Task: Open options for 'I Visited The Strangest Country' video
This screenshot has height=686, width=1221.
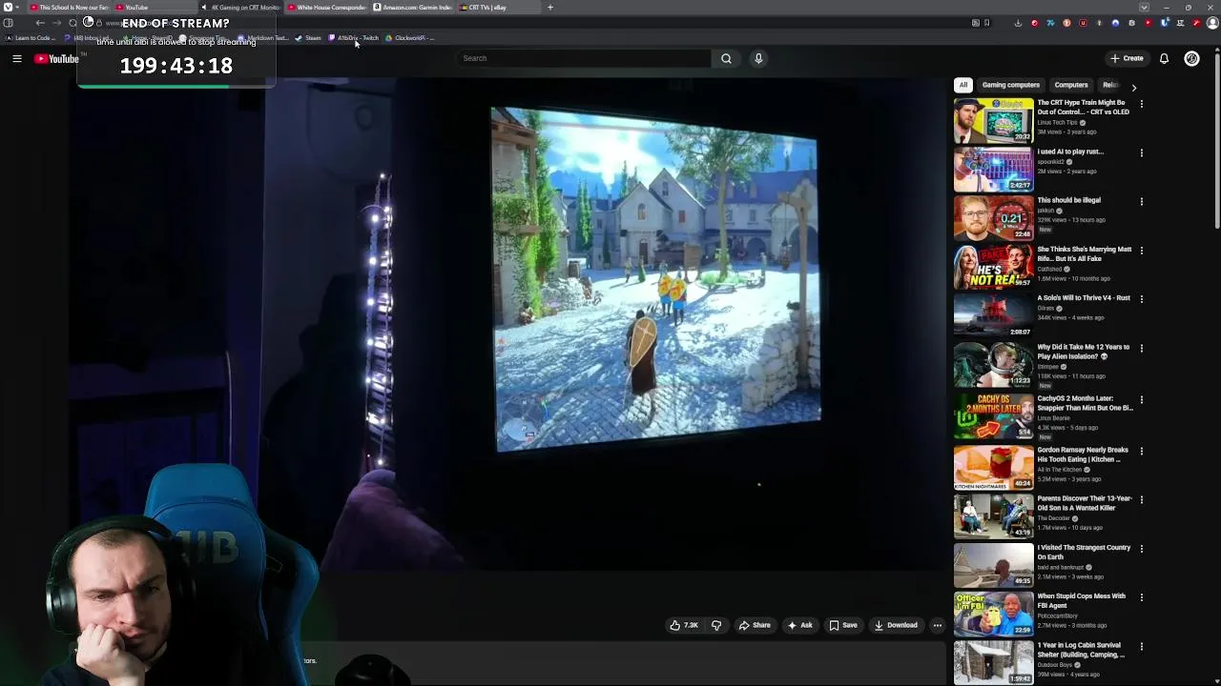Action: pos(1141,548)
